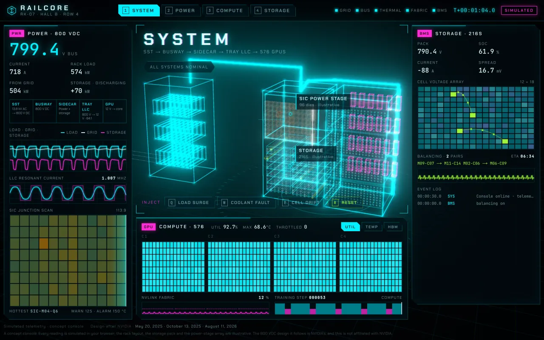Switch to the System tab

click(139, 11)
